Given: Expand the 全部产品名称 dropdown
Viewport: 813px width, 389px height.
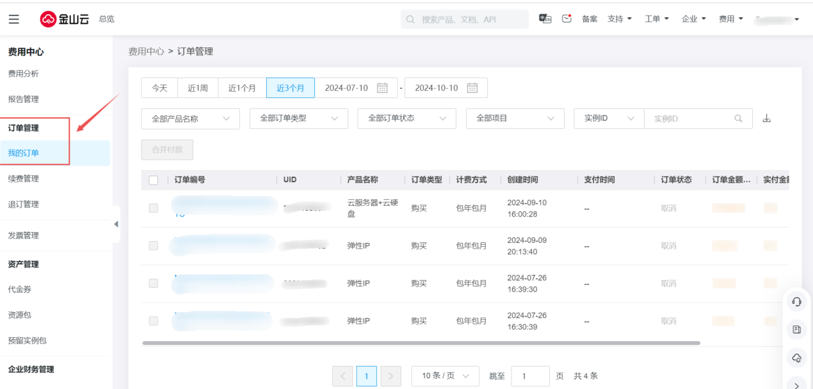Looking at the screenshot, I should 190,119.
